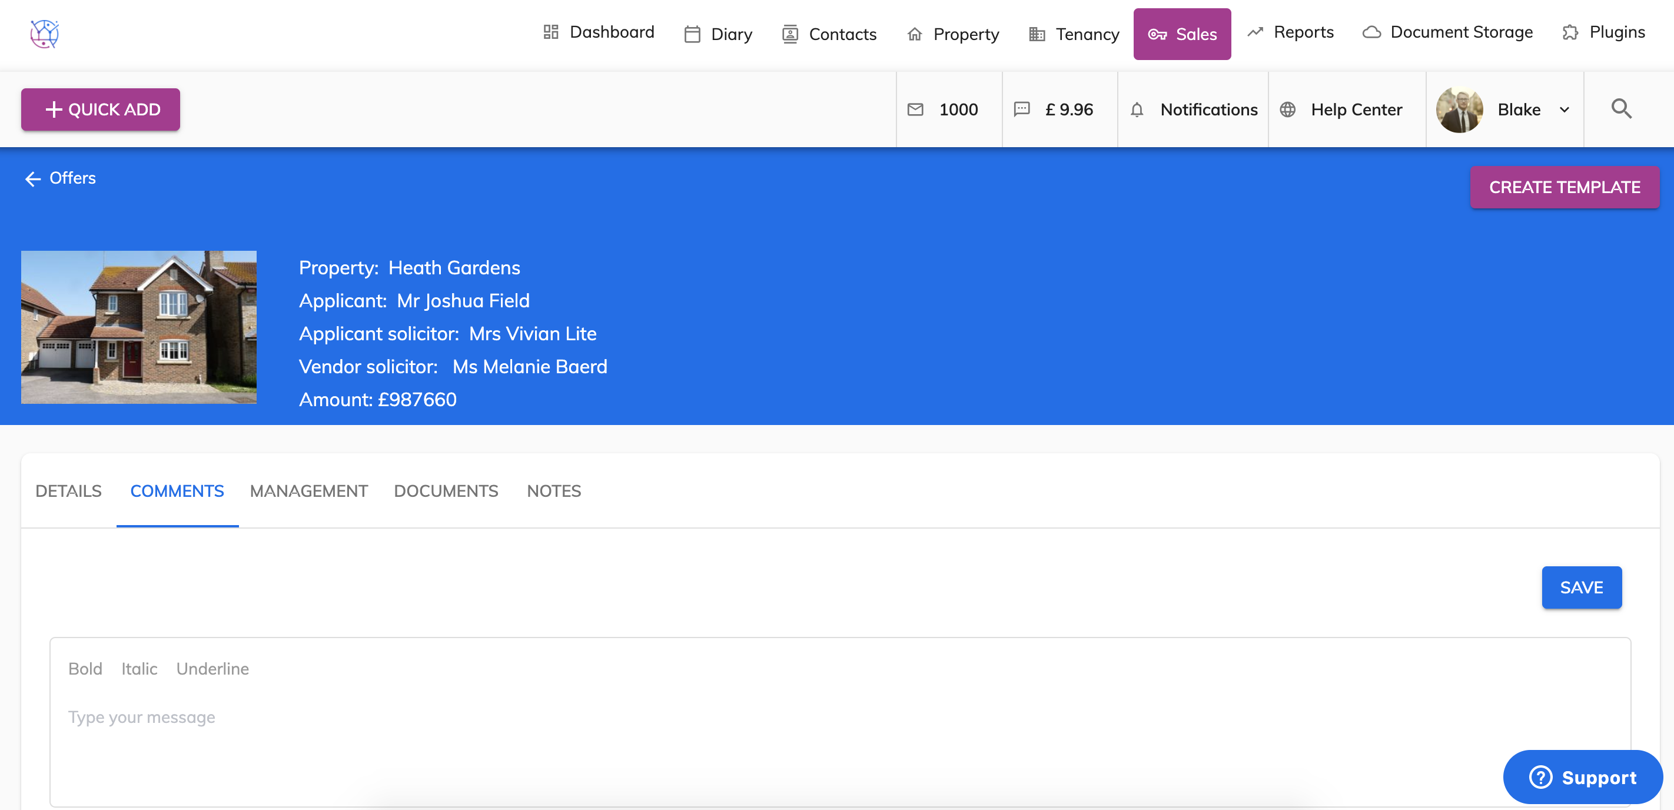
Task: Click Blake's profile avatar
Action: [x=1460, y=109]
